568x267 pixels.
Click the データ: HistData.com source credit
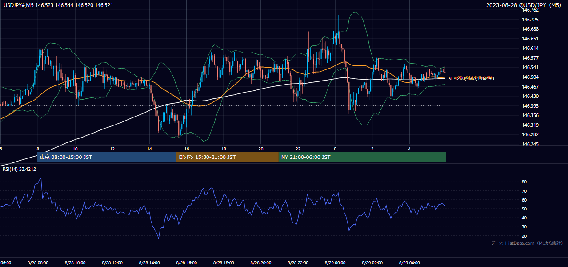[527, 243]
